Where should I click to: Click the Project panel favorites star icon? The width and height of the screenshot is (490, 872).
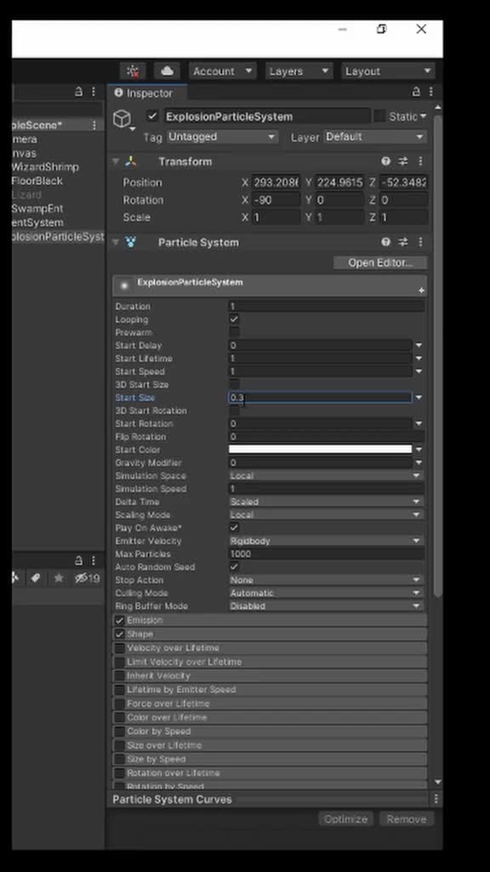tap(59, 579)
